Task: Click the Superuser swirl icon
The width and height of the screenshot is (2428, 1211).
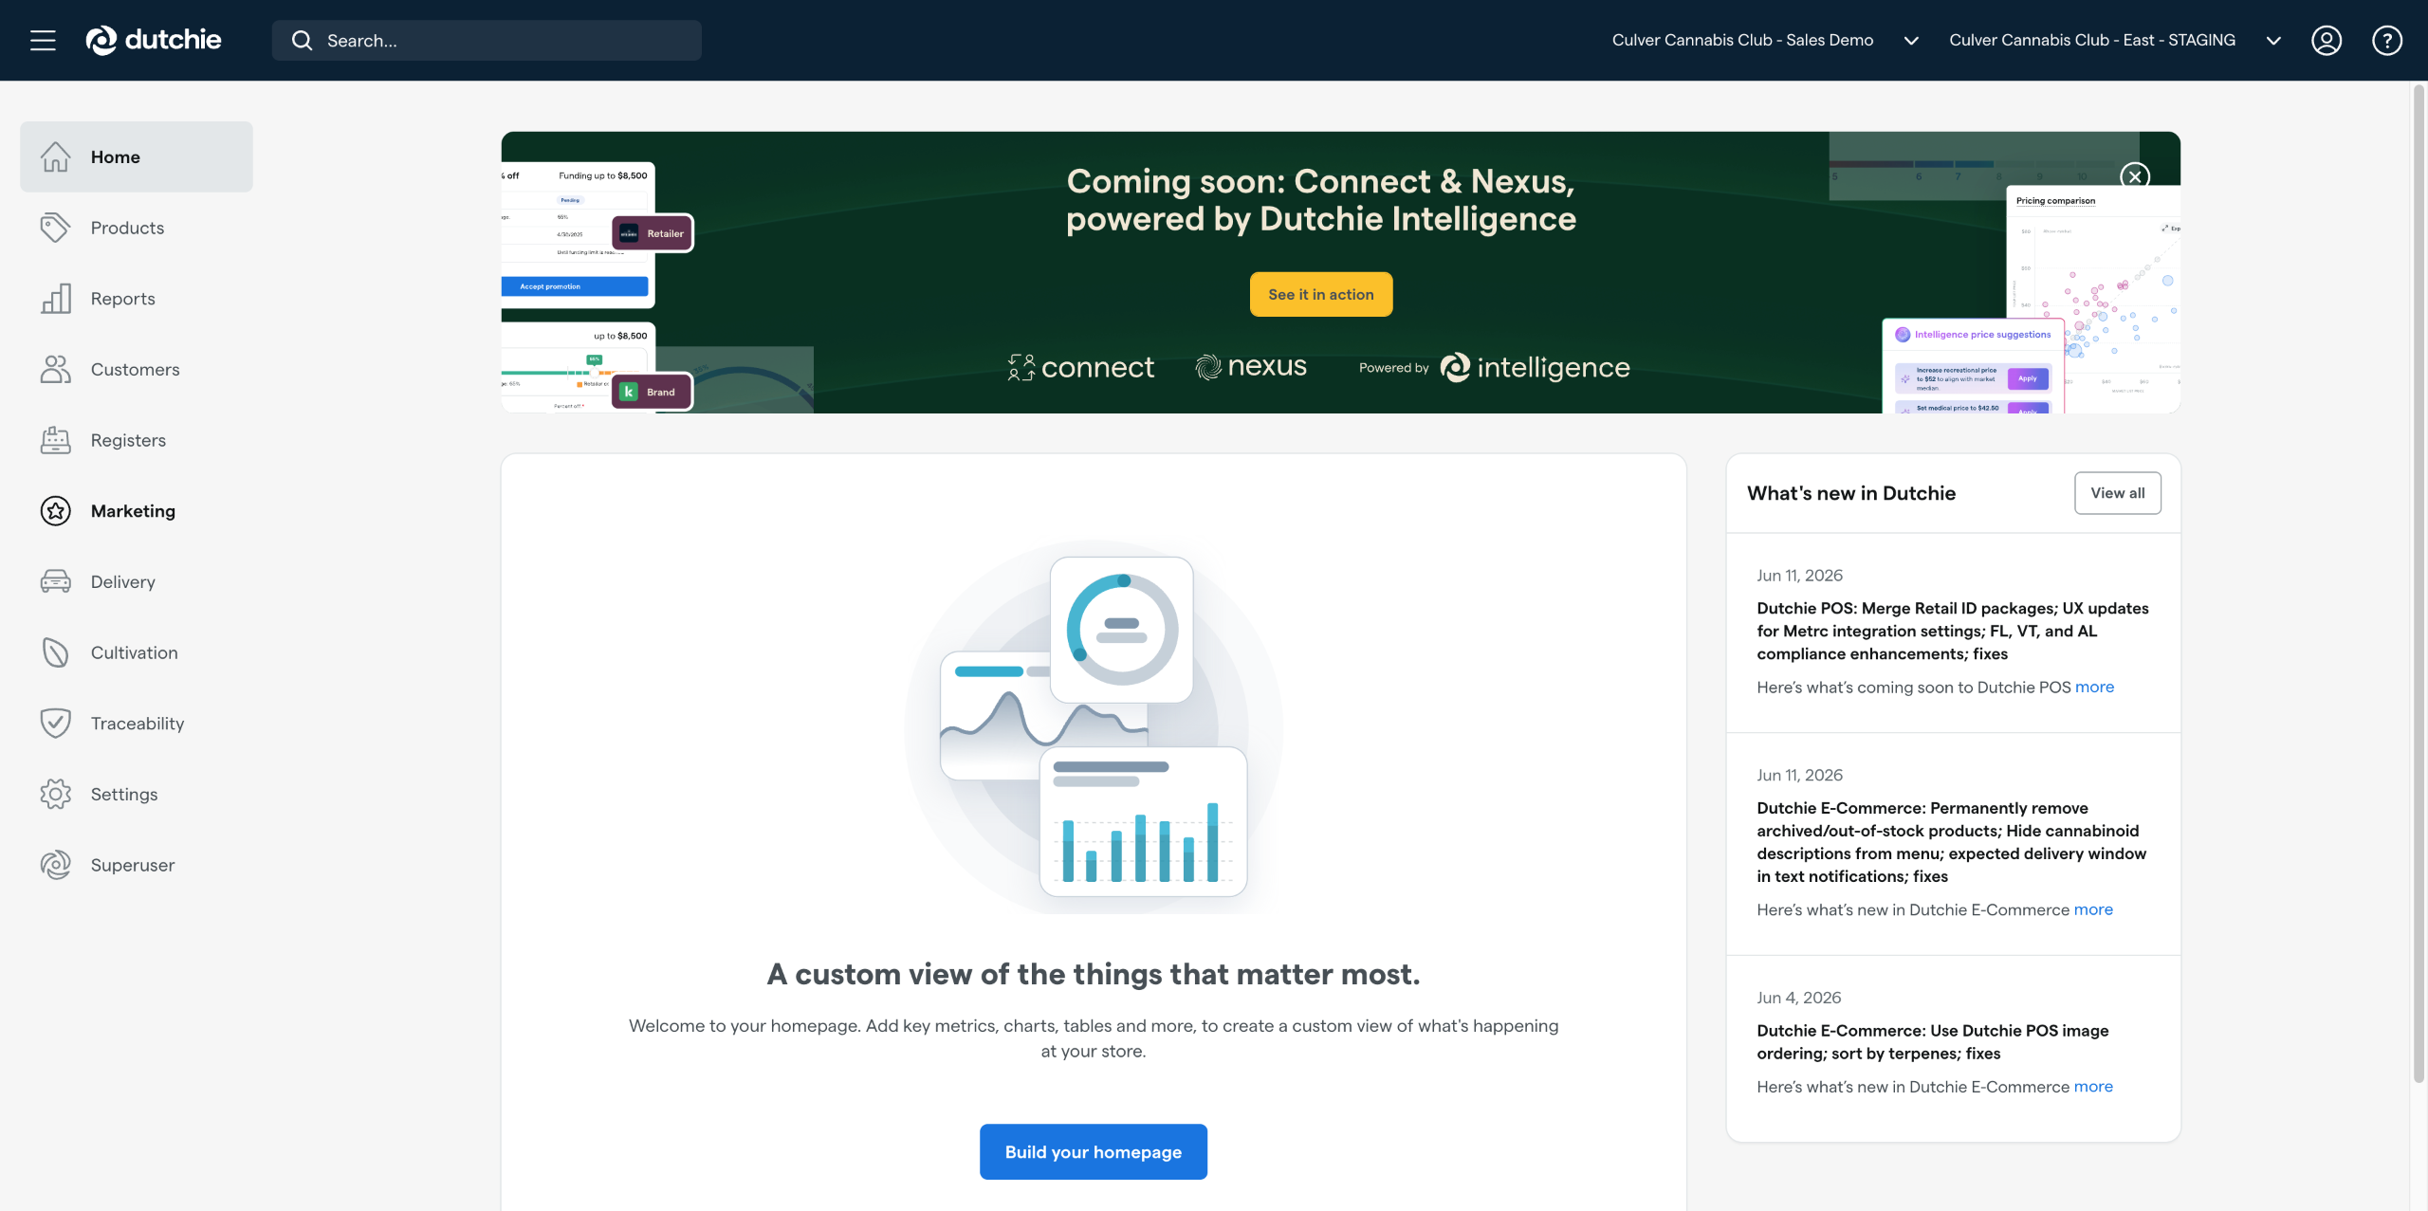Action: pos(56,865)
